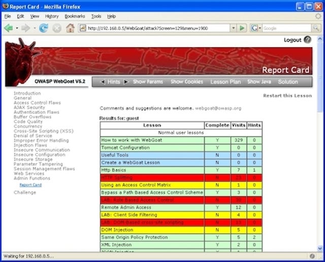Click the green Go arrow beside address bar
325x262 pixels.
(242, 28)
